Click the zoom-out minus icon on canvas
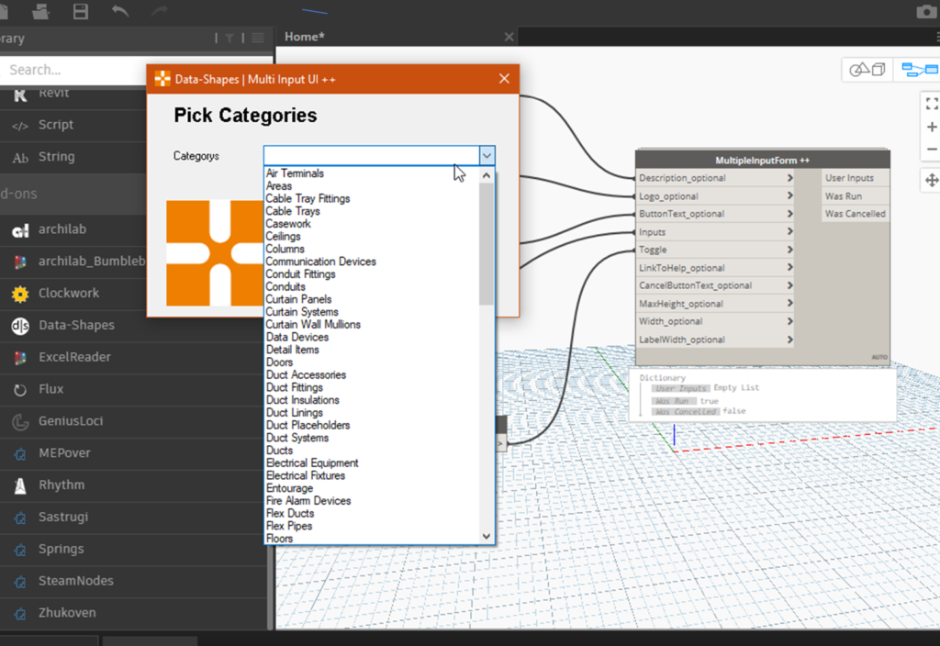 (x=932, y=150)
